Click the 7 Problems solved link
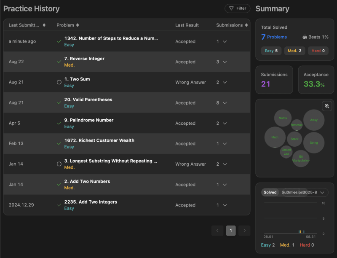Image resolution: width=337 pixels, height=258 pixels. pos(274,37)
